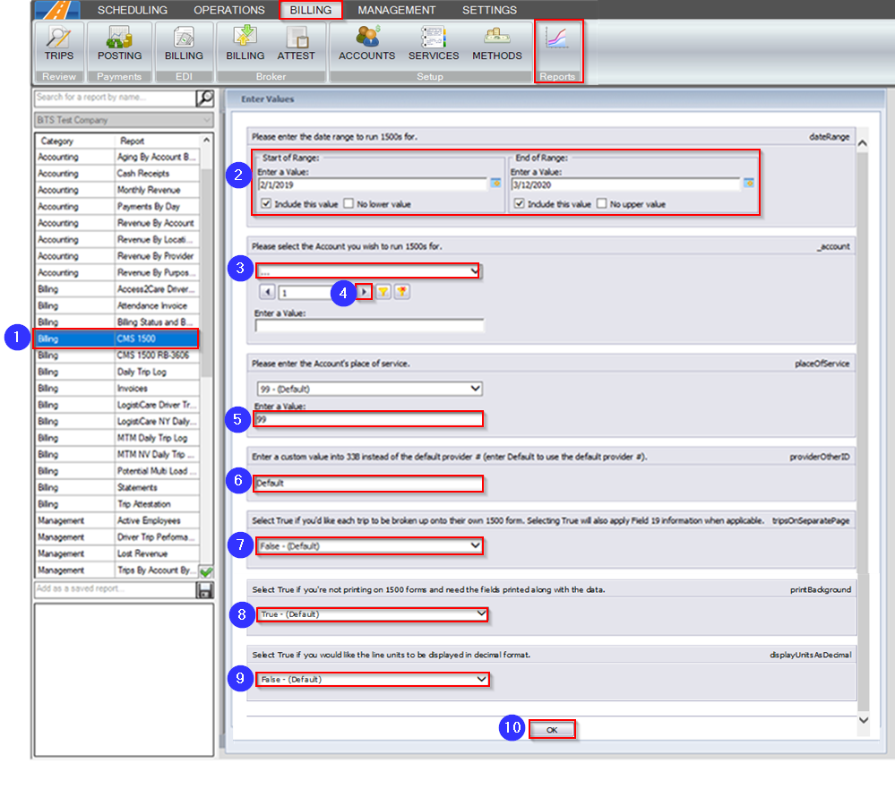Open the Methods setup icon

(496, 44)
